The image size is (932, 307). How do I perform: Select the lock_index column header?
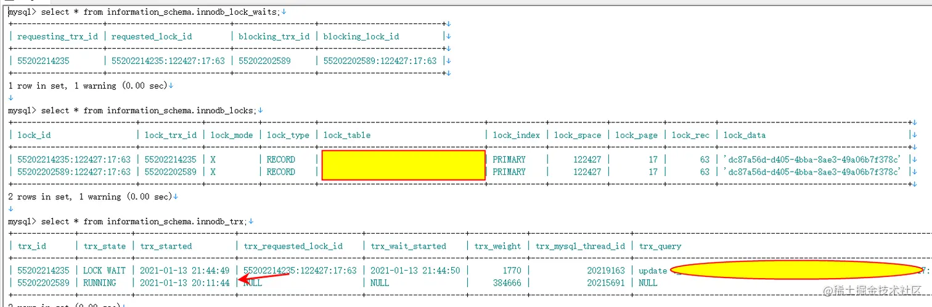click(517, 135)
